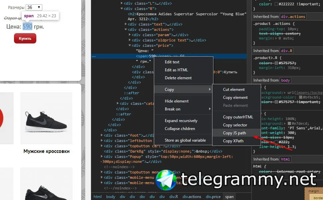Choose Copy element in submenu
The height and width of the screenshot is (200, 323).
click(236, 98)
